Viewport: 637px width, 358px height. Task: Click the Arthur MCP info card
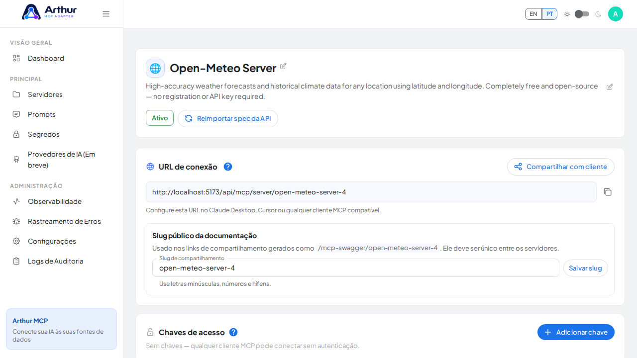coord(61,329)
